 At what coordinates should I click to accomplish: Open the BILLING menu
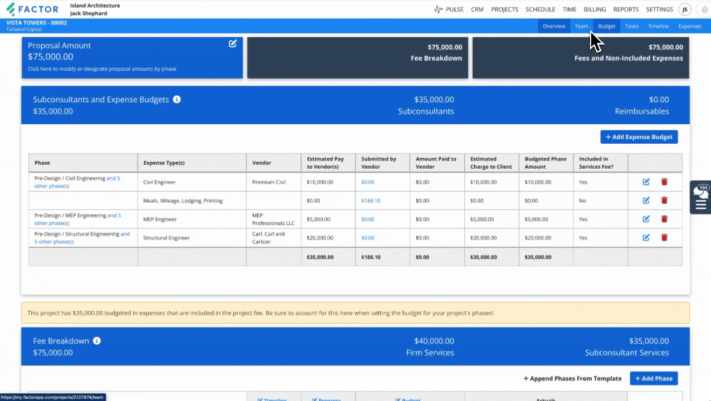(x=595, y=9)
